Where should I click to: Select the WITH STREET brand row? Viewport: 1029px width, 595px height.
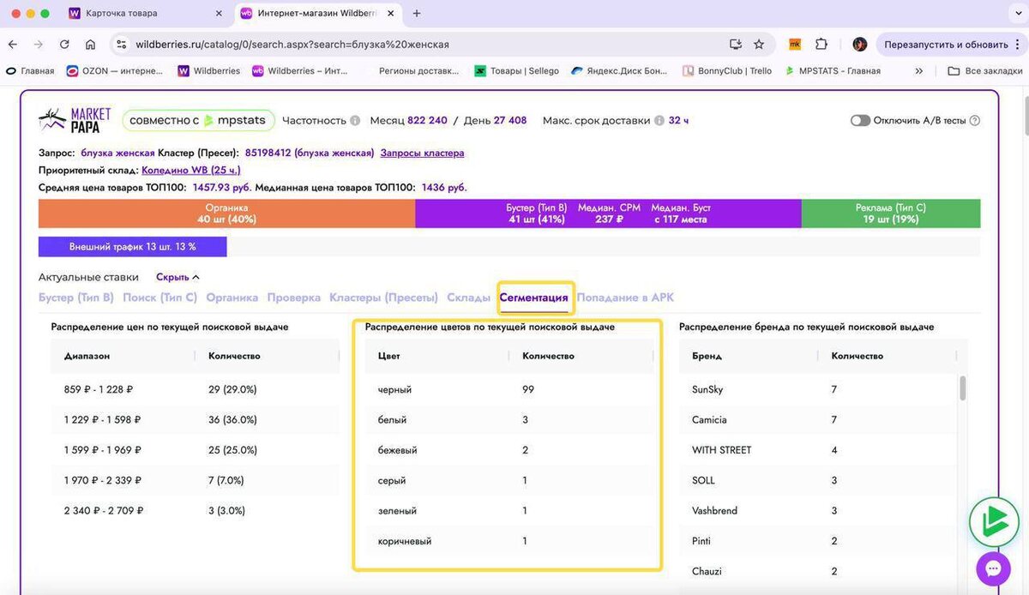819,450
